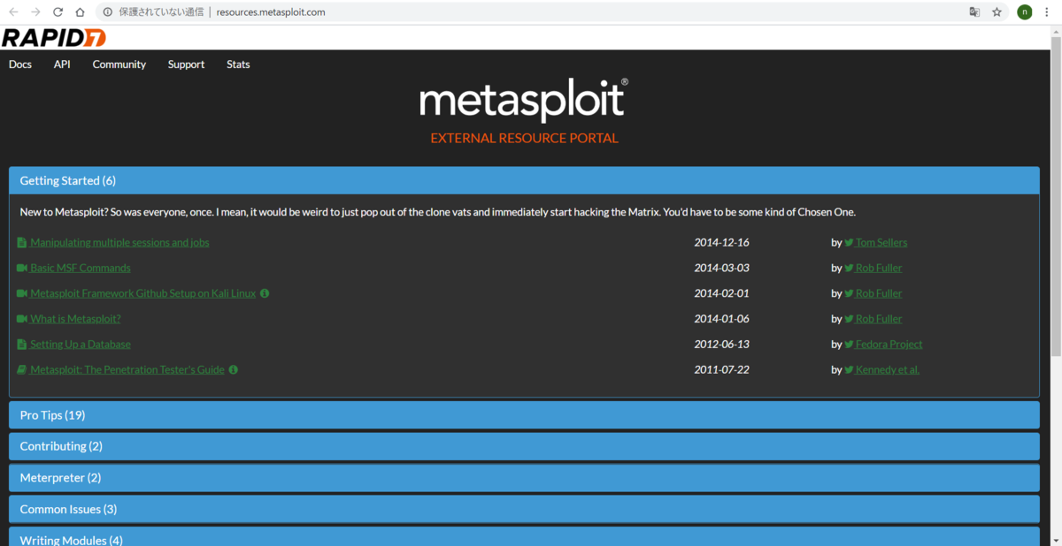Open Manipulating multiple sessions and jobs link
The width and height of the screenshot is (1062, 546).
point(119,242)
